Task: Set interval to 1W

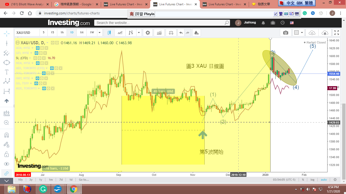Action: (92, 33)
